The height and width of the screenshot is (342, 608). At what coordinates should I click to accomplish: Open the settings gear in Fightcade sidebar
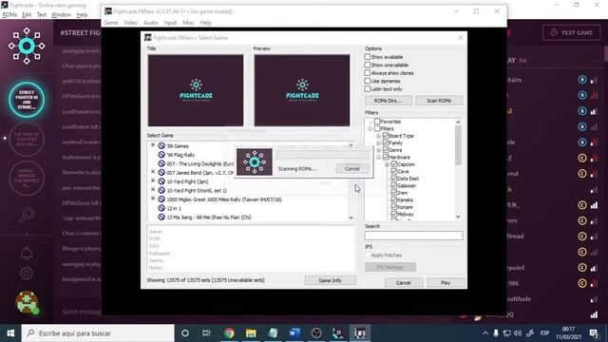coord(27,274)
